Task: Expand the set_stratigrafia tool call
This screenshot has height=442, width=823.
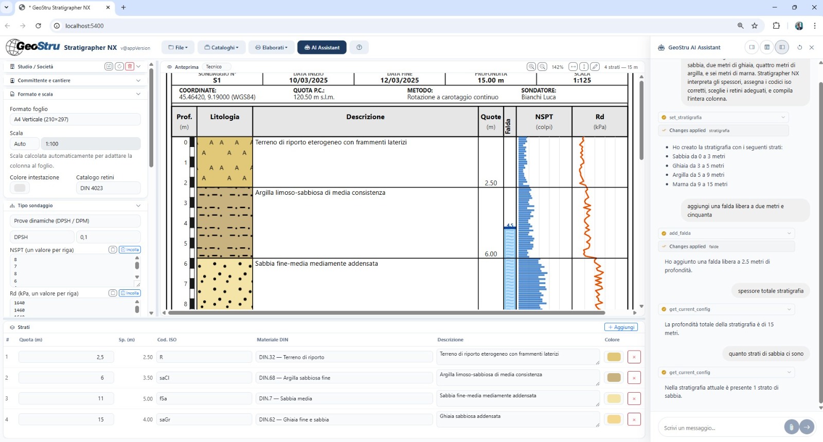Action: tap(723, 117)
